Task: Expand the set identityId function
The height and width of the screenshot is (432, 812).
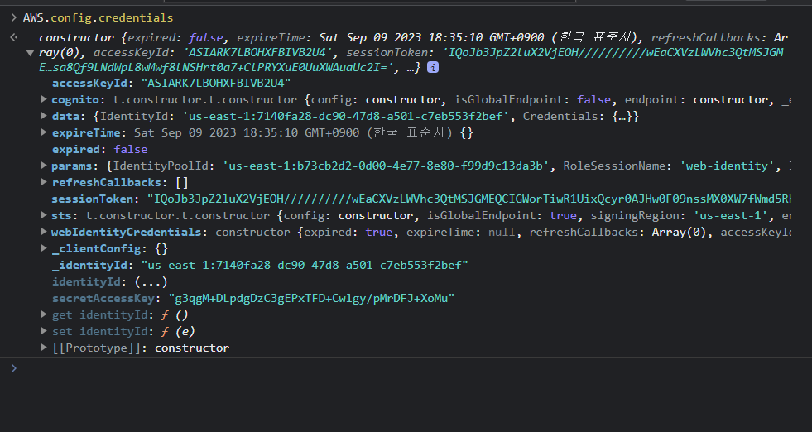Action: [44, 331]
